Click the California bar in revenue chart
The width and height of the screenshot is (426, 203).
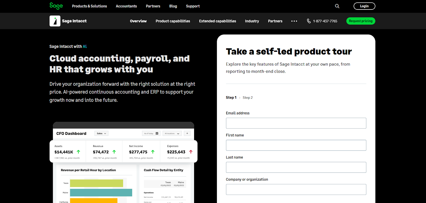tap(93, 201)
